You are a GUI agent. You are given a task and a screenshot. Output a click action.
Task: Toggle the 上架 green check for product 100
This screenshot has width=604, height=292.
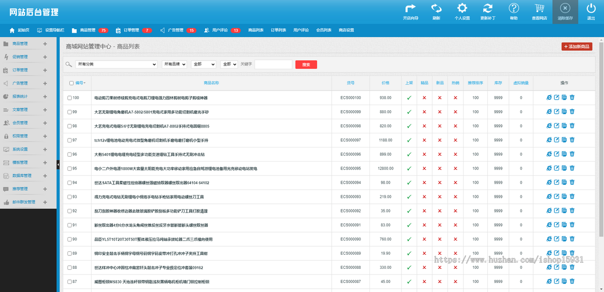(409, 98)
